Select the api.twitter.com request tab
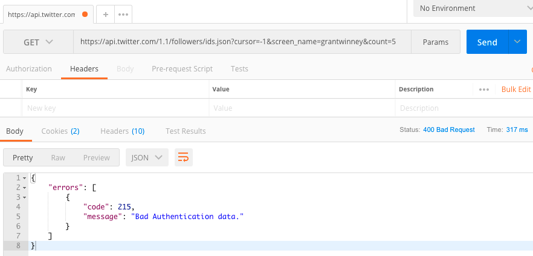The width and height of the screenshot is (533, 256). coord(48,15)
